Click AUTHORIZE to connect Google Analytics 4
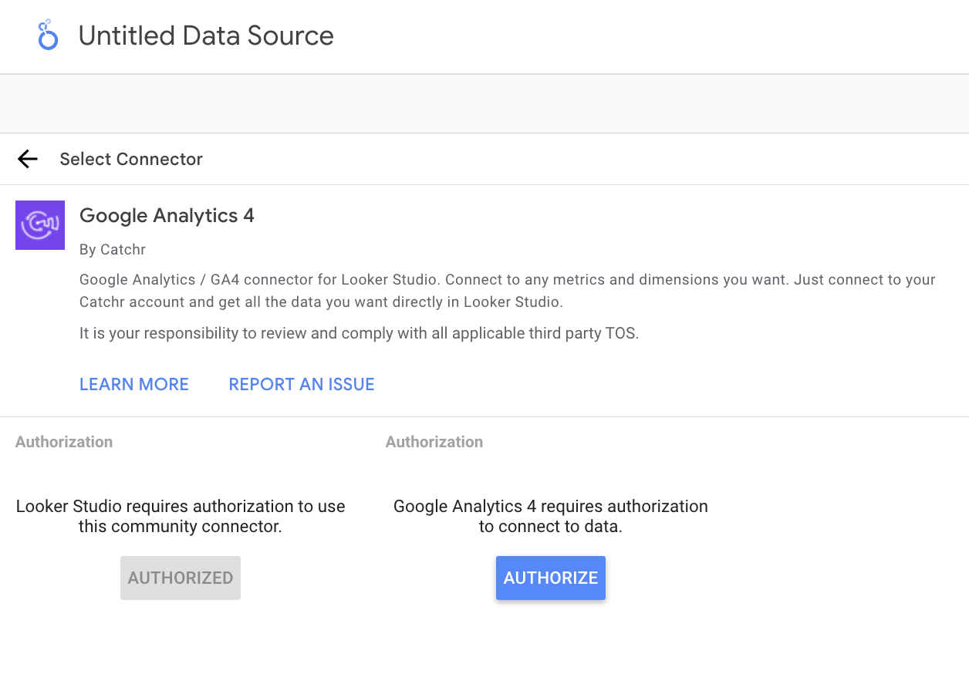This screenshot has height=674, width=969. (550, 578)
